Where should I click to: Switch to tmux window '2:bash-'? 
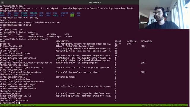click(31, 105)
